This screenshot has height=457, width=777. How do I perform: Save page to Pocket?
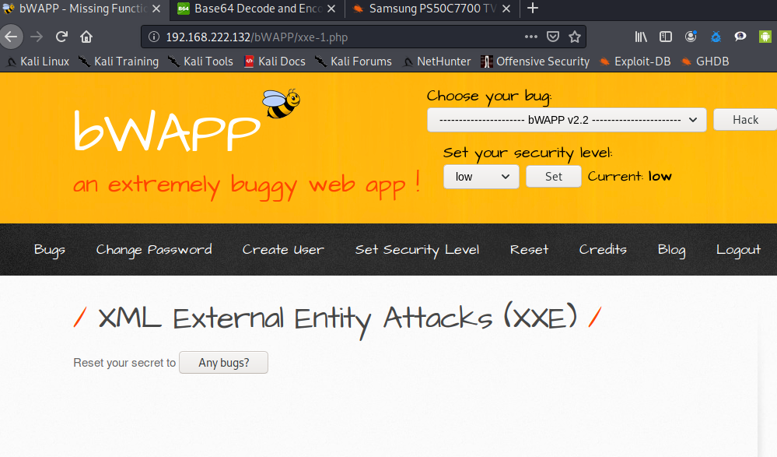click(552, 37)
